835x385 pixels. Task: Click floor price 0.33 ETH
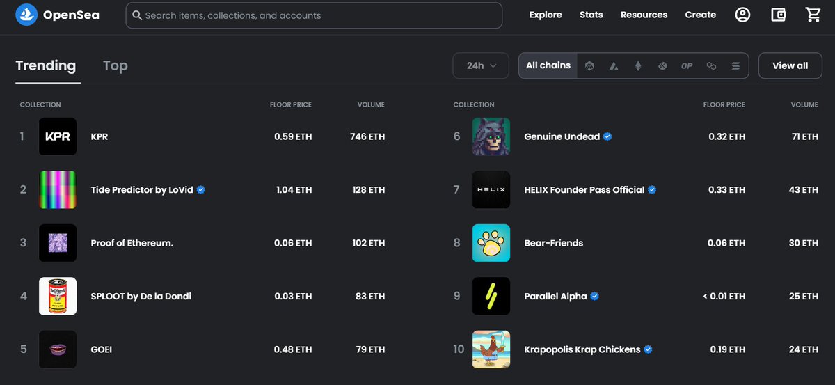pos(726,189)
